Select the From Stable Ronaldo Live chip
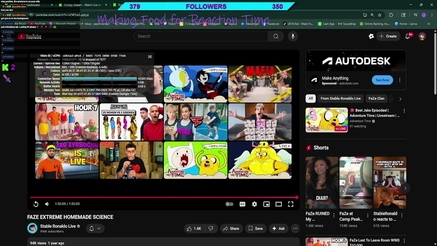 [340, 98]
